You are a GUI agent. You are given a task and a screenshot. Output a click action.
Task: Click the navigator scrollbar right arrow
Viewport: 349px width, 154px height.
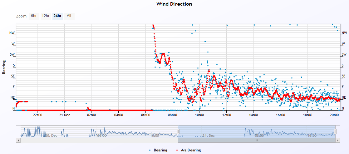338,140
